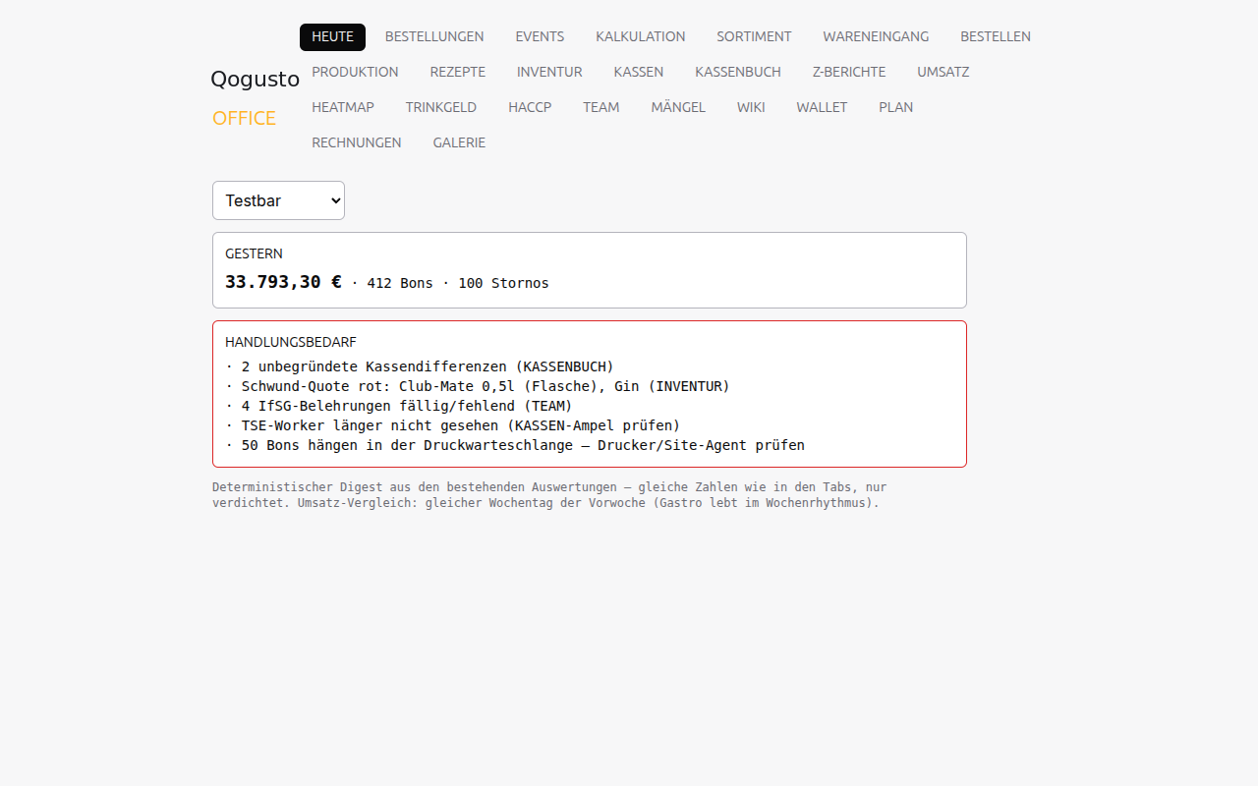Open the Testbar location dropdown

[x=278, y=200]
